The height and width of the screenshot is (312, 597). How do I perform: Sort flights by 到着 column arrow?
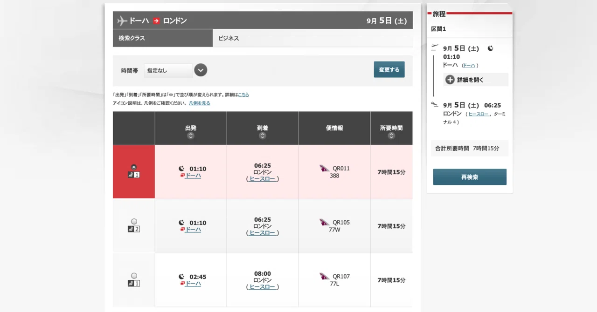pos(263,136)
